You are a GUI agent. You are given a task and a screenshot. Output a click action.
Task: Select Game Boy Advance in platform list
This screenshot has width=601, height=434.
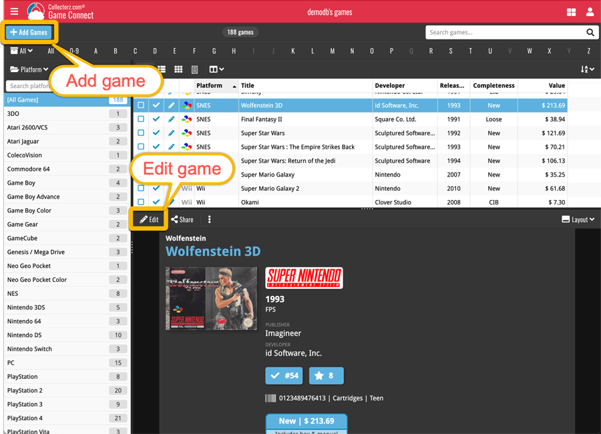click(x=67, y=197)
